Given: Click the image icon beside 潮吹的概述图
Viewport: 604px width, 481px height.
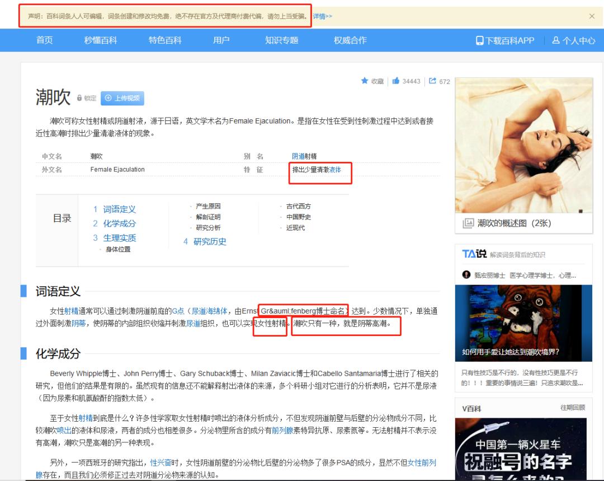Looking at the screenshot, I should pos(468,223).
